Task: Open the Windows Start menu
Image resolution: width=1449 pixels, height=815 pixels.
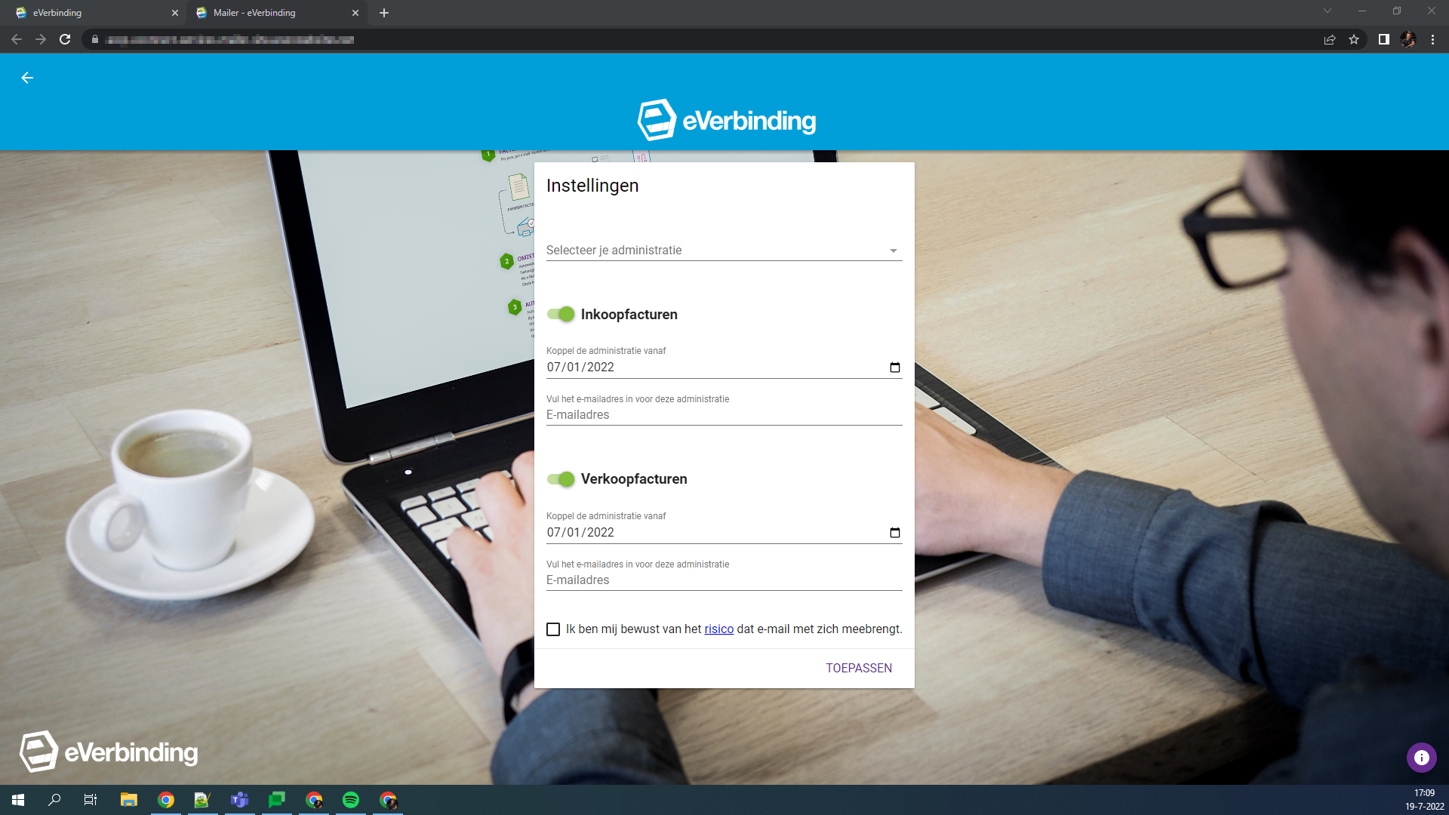Action: pos(18,800)
